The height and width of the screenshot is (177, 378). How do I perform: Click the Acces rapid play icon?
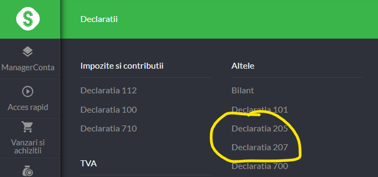pos(28,92)
